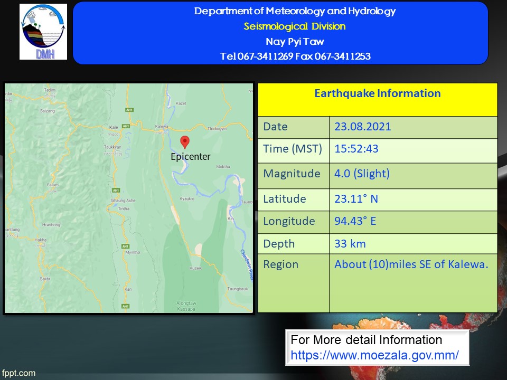Click the DMH department logo
This screenshot has width=507, height=380.
(43, 32)
